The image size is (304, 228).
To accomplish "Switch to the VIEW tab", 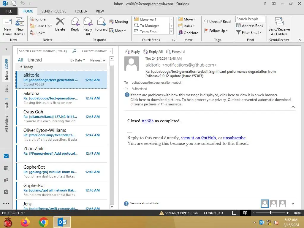I will [x=100, y=11].
